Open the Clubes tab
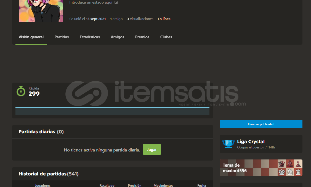 [x=166, y=37]
